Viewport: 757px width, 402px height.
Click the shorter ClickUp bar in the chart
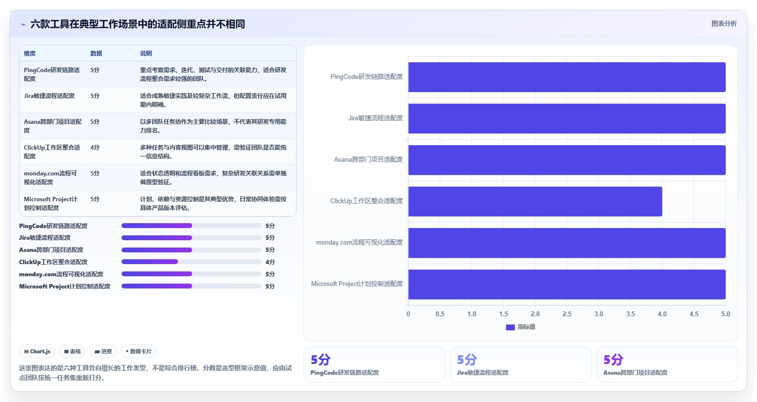click(535, 201)
